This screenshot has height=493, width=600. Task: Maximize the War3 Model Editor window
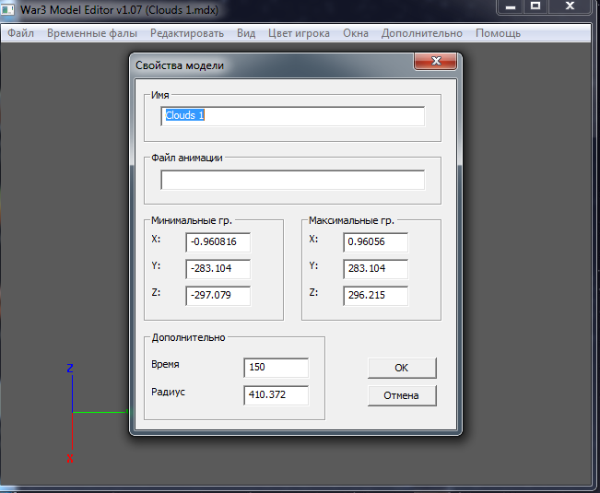coord(535,6)
